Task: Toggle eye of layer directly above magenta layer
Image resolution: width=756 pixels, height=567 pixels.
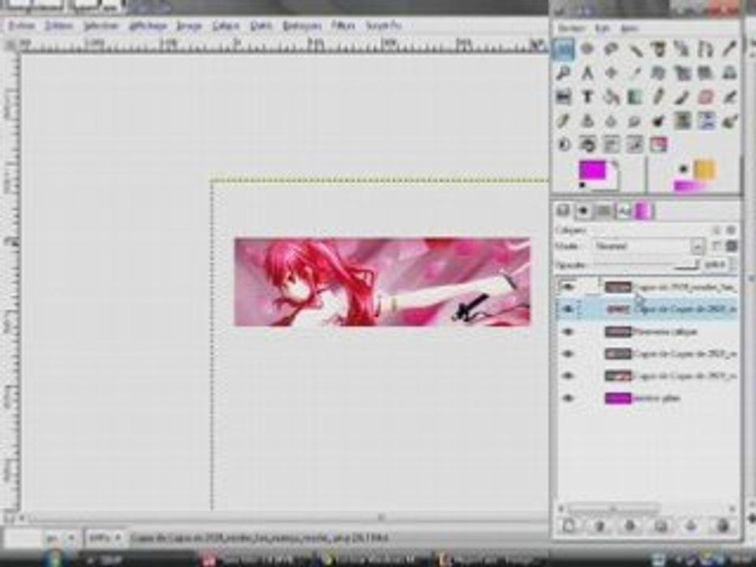Action: (568, 376)
